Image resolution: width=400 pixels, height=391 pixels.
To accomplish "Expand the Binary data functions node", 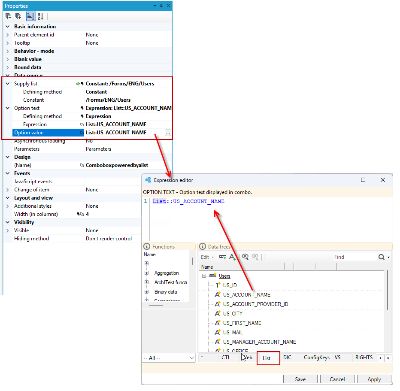I will tap(146, 292).
